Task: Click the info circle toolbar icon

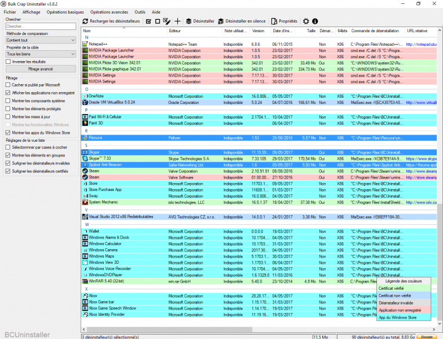Action: click(x=315, y=21)
